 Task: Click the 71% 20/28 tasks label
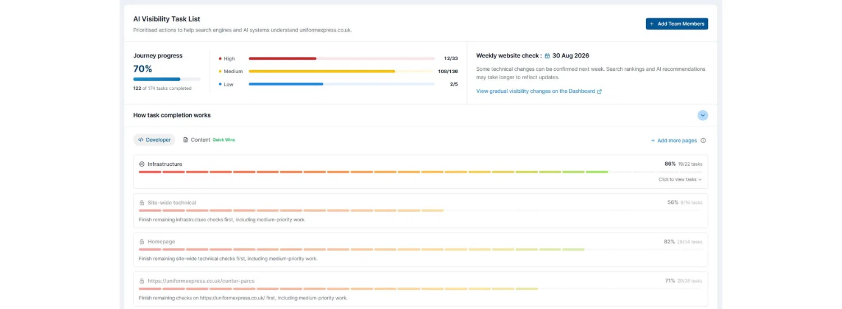point(683,280)
